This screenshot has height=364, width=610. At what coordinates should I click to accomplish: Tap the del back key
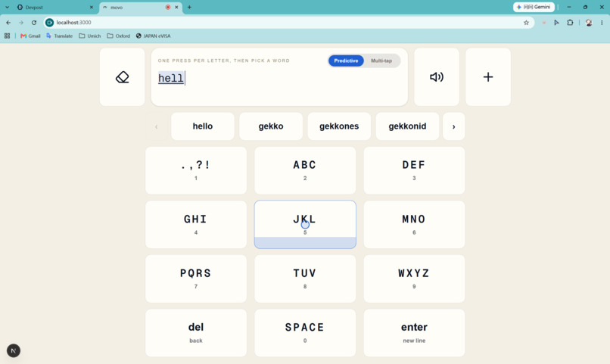pyautogui.click(x=196, y=332)
